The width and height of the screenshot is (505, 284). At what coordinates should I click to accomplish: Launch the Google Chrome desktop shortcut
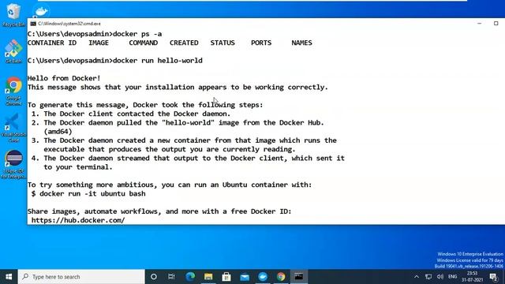[13, 91]
